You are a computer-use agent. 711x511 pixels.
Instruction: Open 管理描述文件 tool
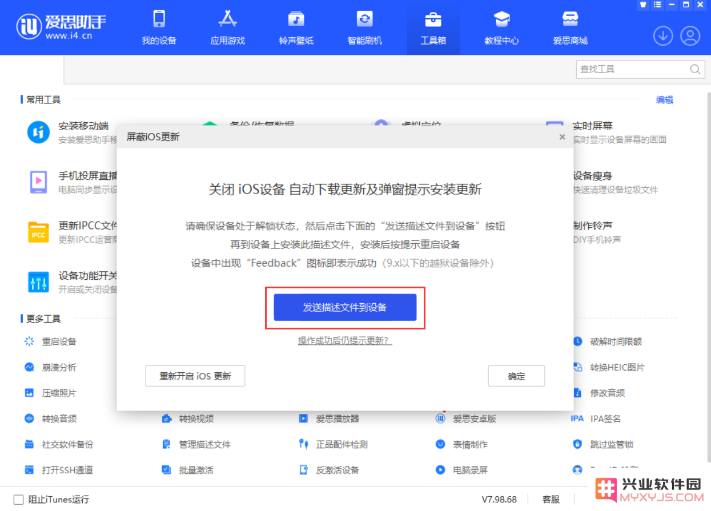pyautogui.click(x=196, y=444)
